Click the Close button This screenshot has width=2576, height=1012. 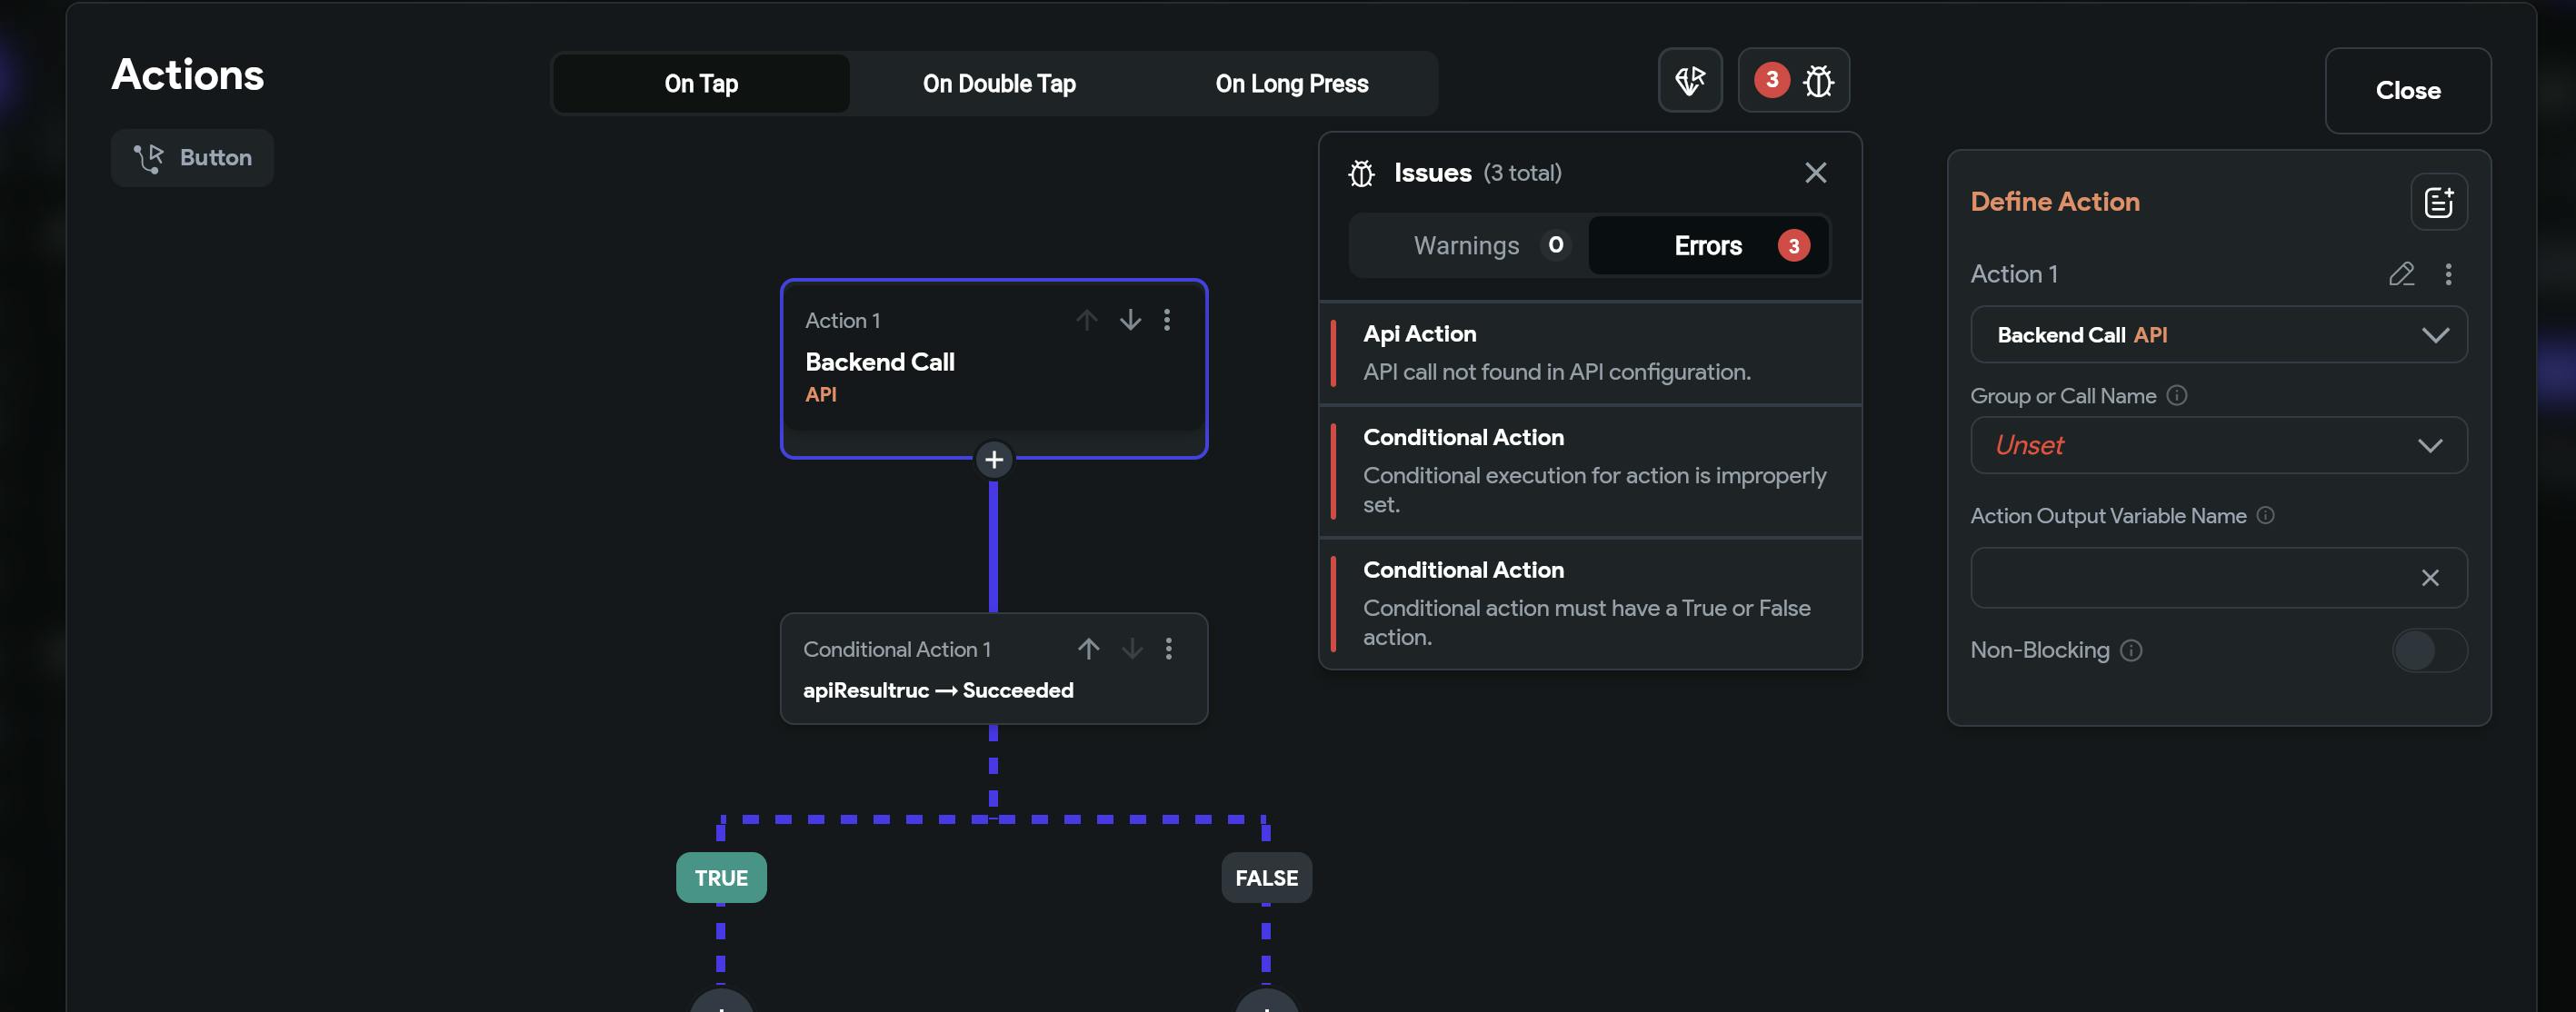point(2407,91)
